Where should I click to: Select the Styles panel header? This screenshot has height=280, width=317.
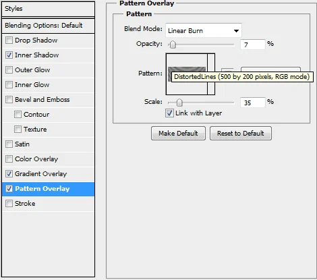pyautogui.click(x=48, y=9)
